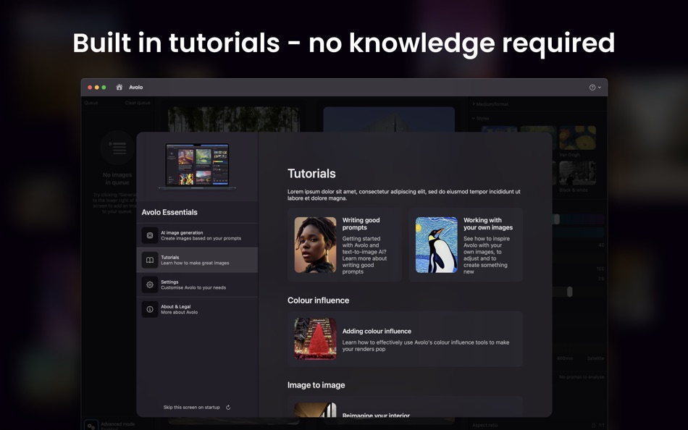Click Clear queue in the background window
The image size is (688, 430).
(138, 103)
